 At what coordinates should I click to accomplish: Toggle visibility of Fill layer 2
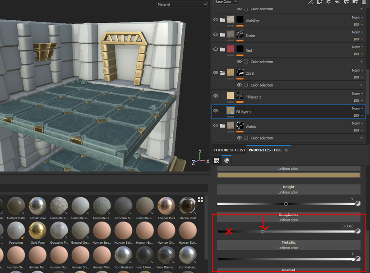(215, 96)
